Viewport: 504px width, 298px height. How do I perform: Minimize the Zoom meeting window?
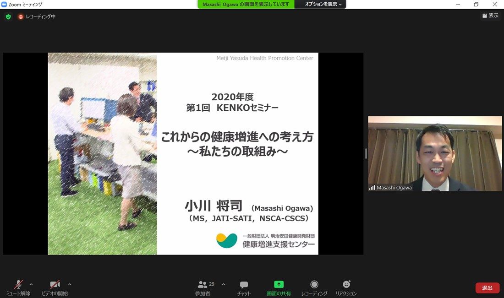(458, 4)
